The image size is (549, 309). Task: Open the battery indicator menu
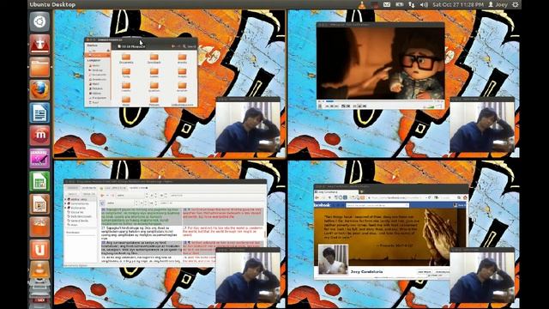click(x=399, y=4)
